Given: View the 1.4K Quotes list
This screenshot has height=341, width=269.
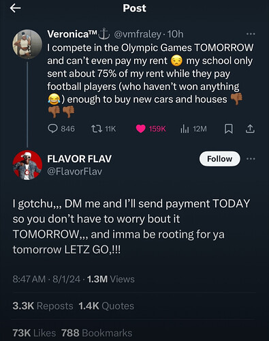Looking at the screenshot, I should click(x=106, y=306).
